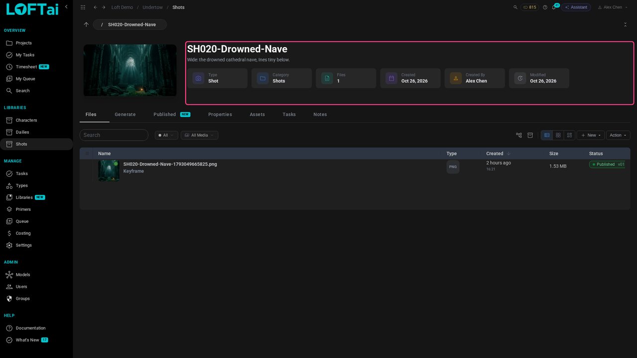Collapse the left sidebar with the chevron
The height and width of the screenshot is (358, 637).
click(x=66, y=7)
